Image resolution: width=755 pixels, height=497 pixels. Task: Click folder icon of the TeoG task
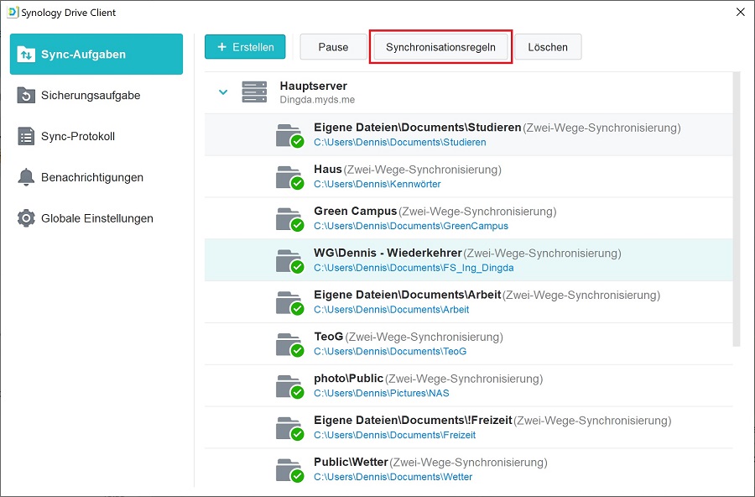[x=290, y=345]
